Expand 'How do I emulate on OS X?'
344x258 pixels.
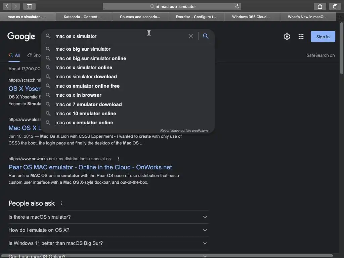click(109, 230)
